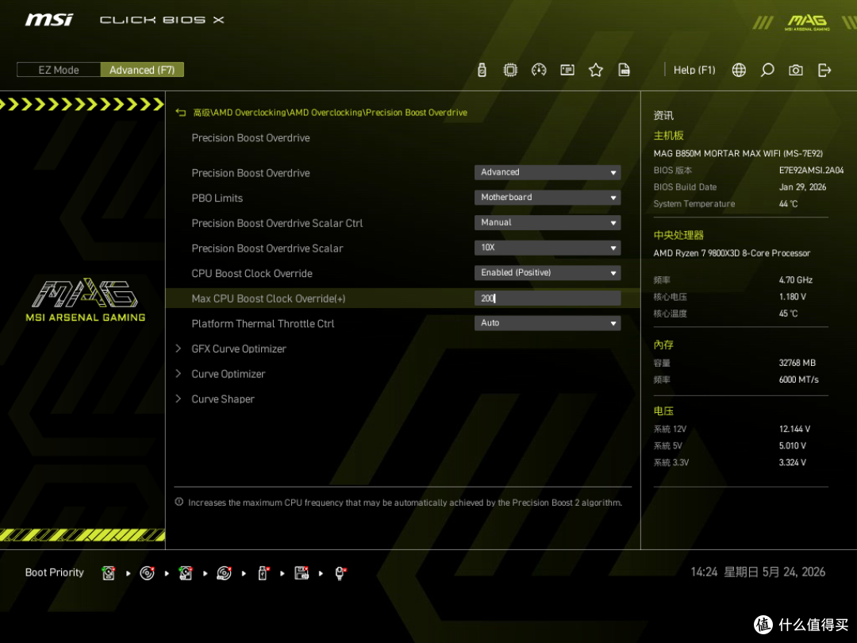Select second optical disc boot device icon
The height and width of the screenshot is (643, 857).
point(224,573)
